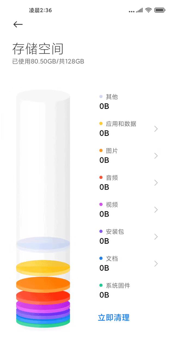This screenshot has height=346, width=174.
Task: Click the purple 安装包 category dot icon
Action: [101, 231]
